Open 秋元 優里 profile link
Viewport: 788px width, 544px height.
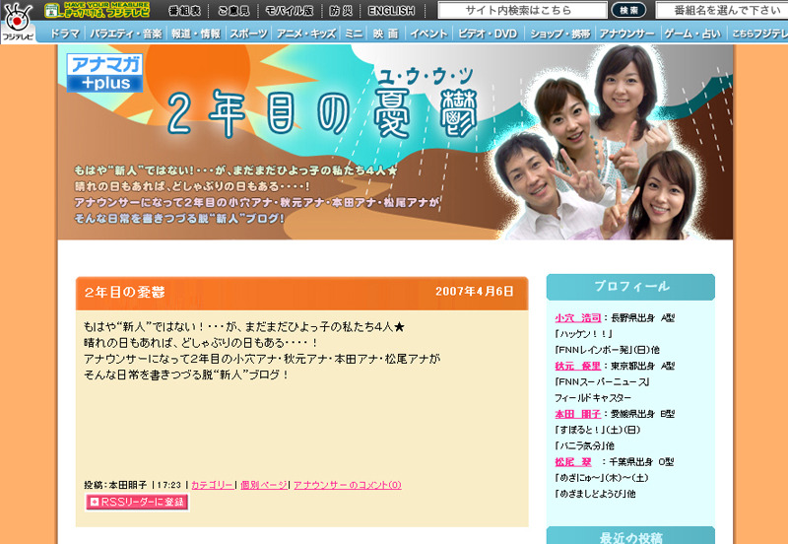tap(578, 366)
